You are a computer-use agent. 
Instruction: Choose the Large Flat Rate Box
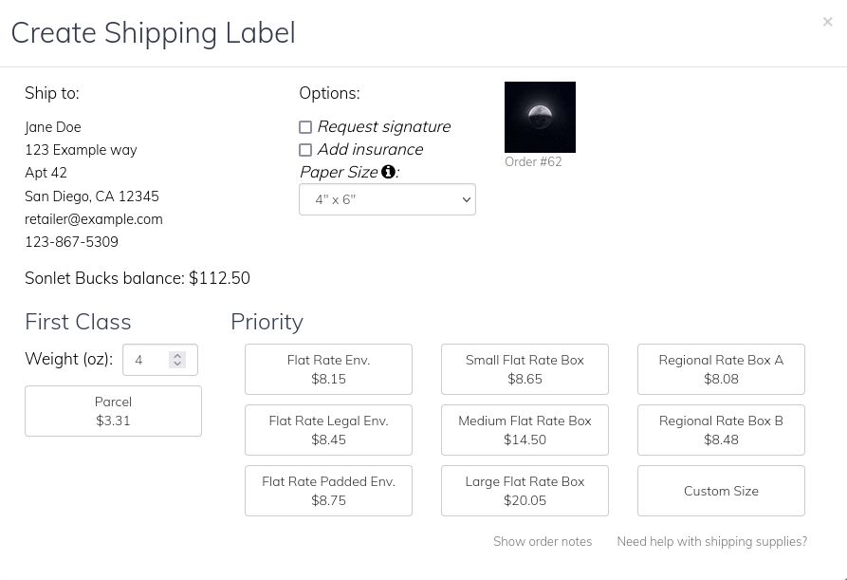[525, 491]
